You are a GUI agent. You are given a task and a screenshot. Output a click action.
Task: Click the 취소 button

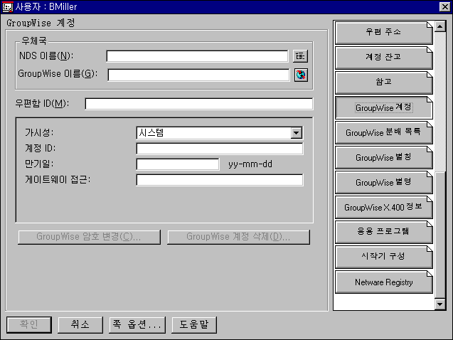coord(80,324)
